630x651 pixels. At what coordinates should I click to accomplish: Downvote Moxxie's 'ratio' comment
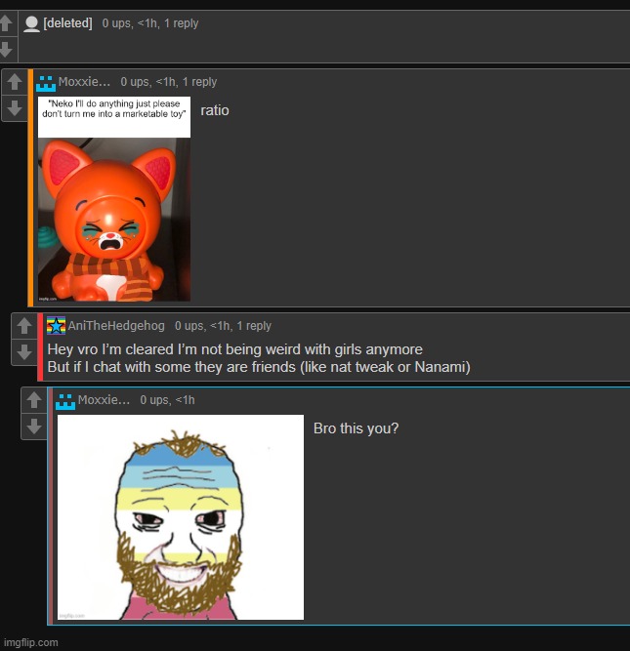click(15, 108)
